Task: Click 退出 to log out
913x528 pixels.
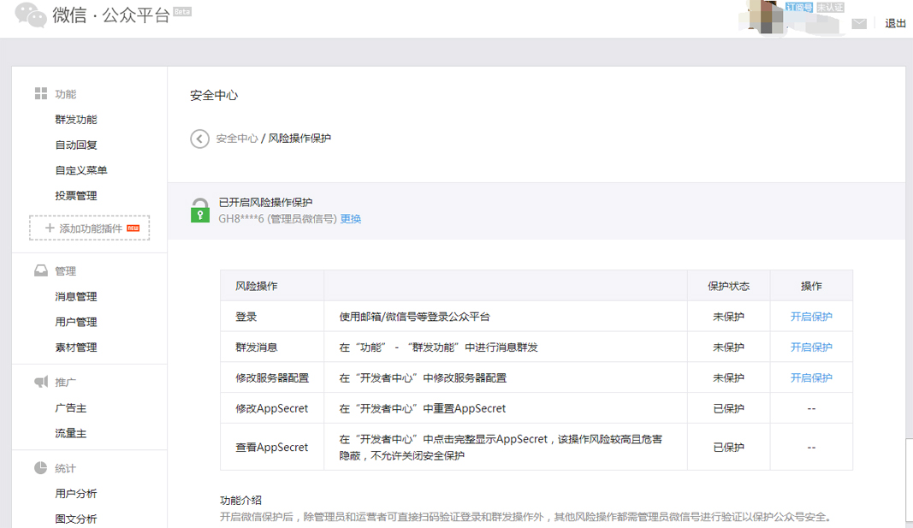Action: click(x=895, y=24)
